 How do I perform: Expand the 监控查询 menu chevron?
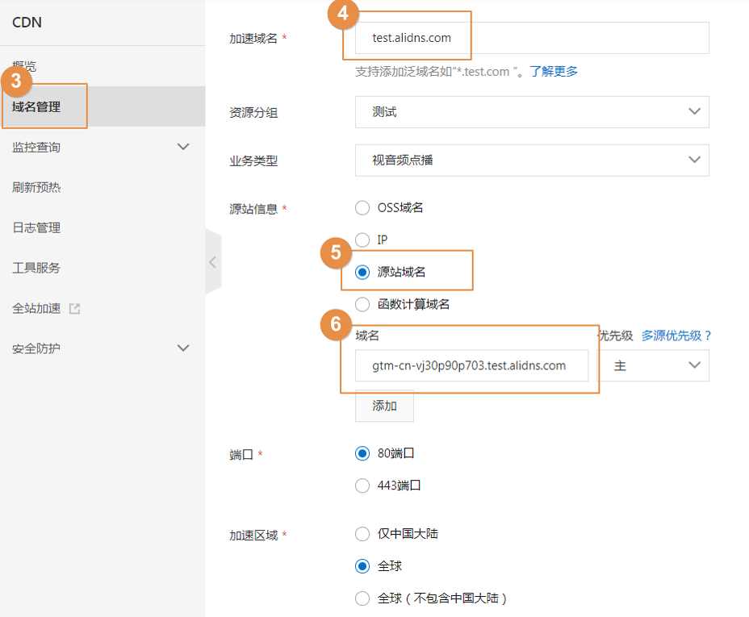coord(183,147)
